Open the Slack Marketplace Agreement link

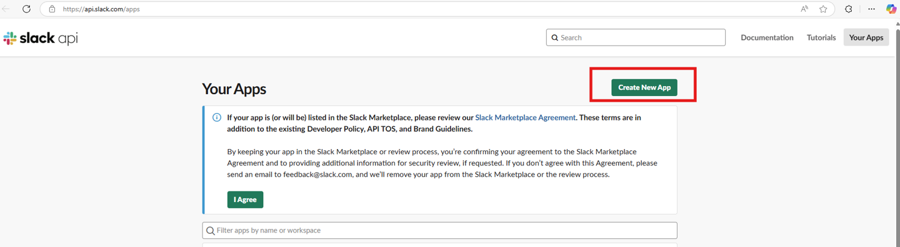[525, 117]
